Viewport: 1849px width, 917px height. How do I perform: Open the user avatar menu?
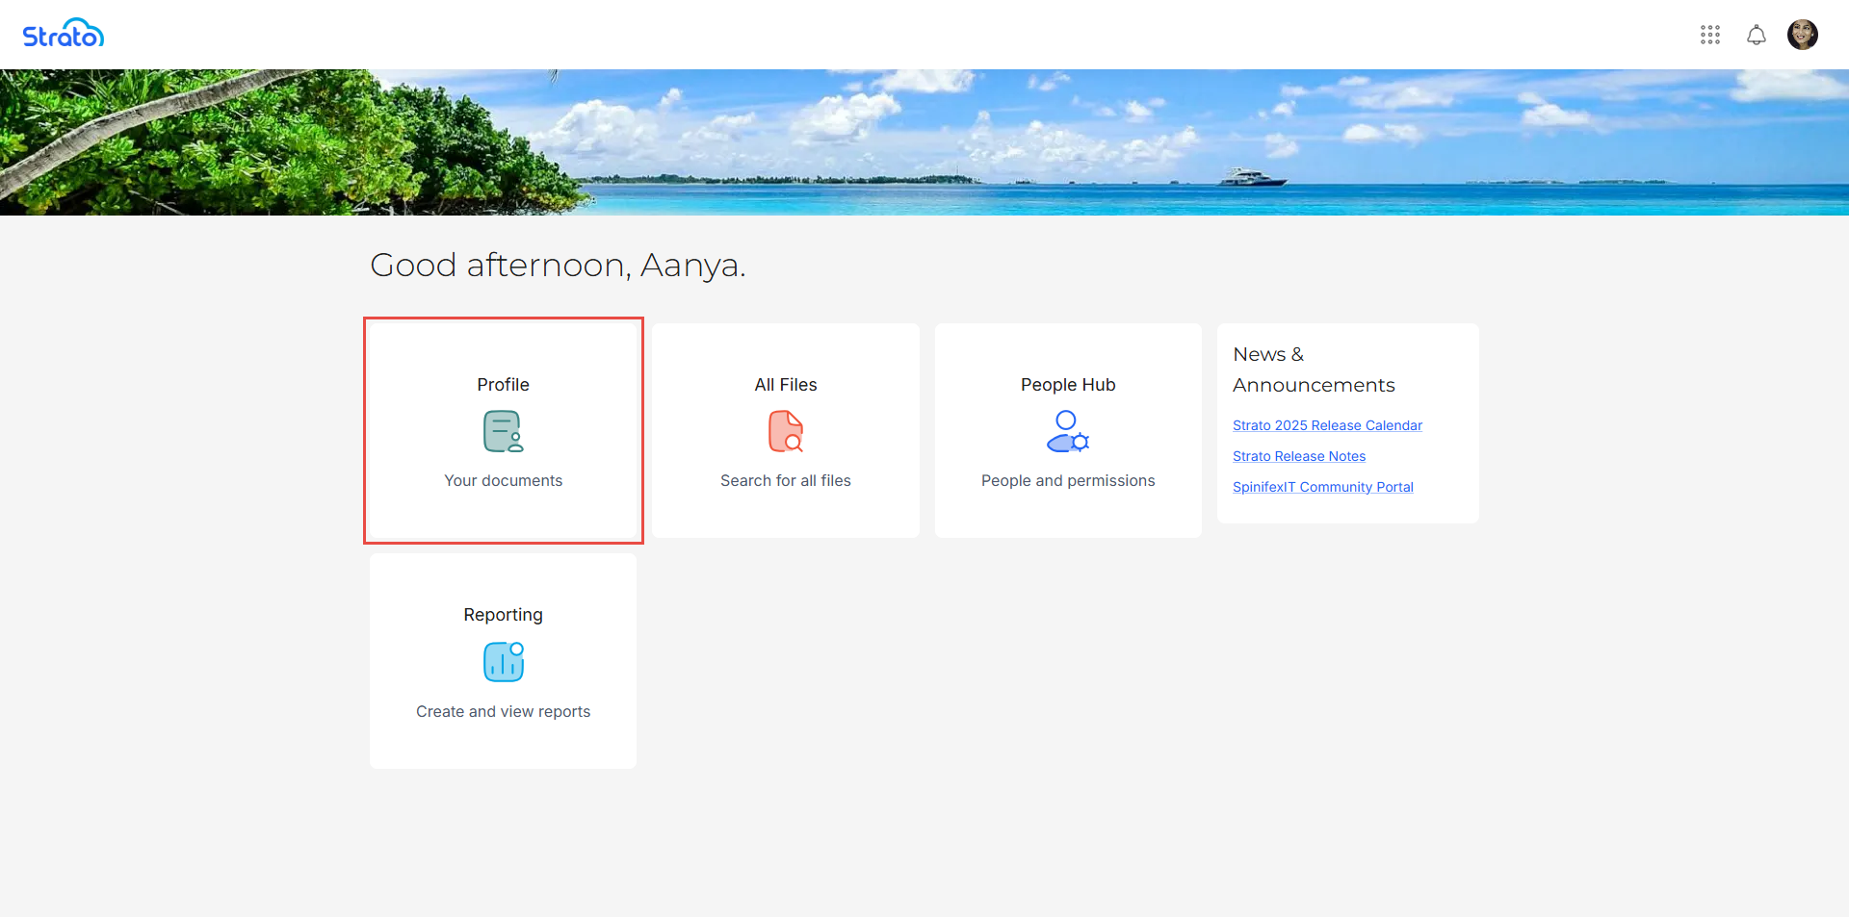coord(1802,35)
